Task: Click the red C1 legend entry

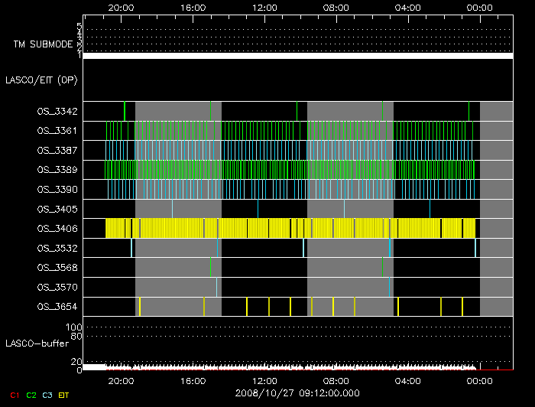Action: tap(10, 395)
